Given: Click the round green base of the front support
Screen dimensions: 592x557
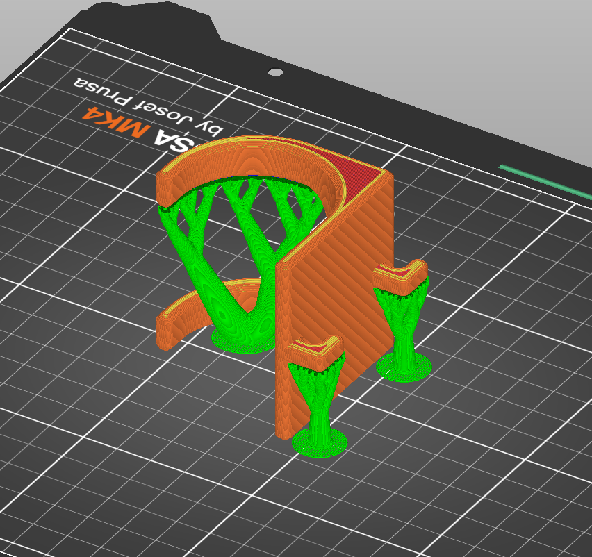Looking at the screenshot, I should (x=320, y=443).
